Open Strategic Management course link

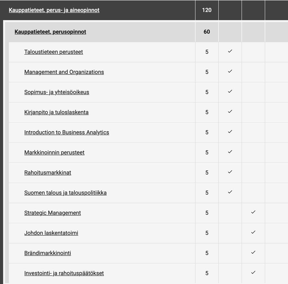(x=52, y=213)
